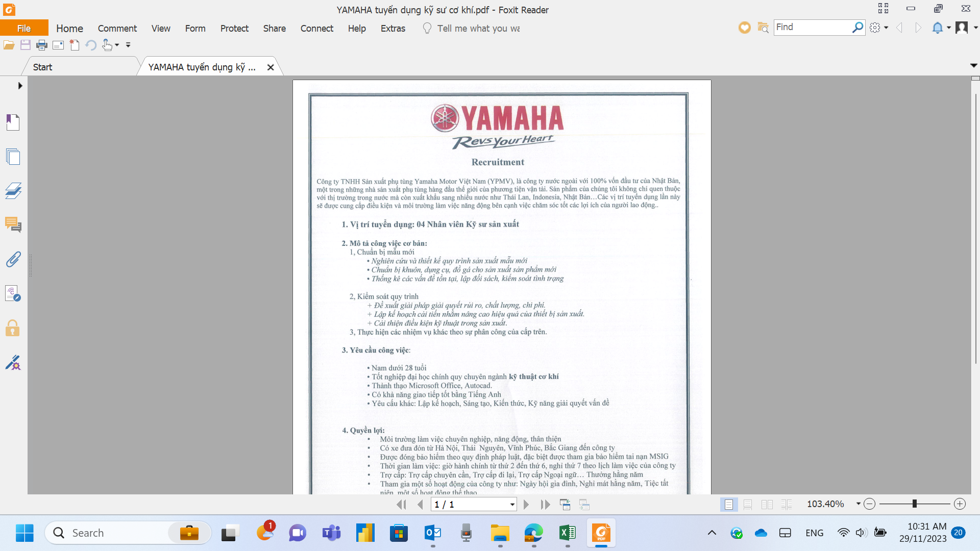Switch to the Home ribbon tab
The width and height of the screenshot is (980, 551).
coord(69,28)
